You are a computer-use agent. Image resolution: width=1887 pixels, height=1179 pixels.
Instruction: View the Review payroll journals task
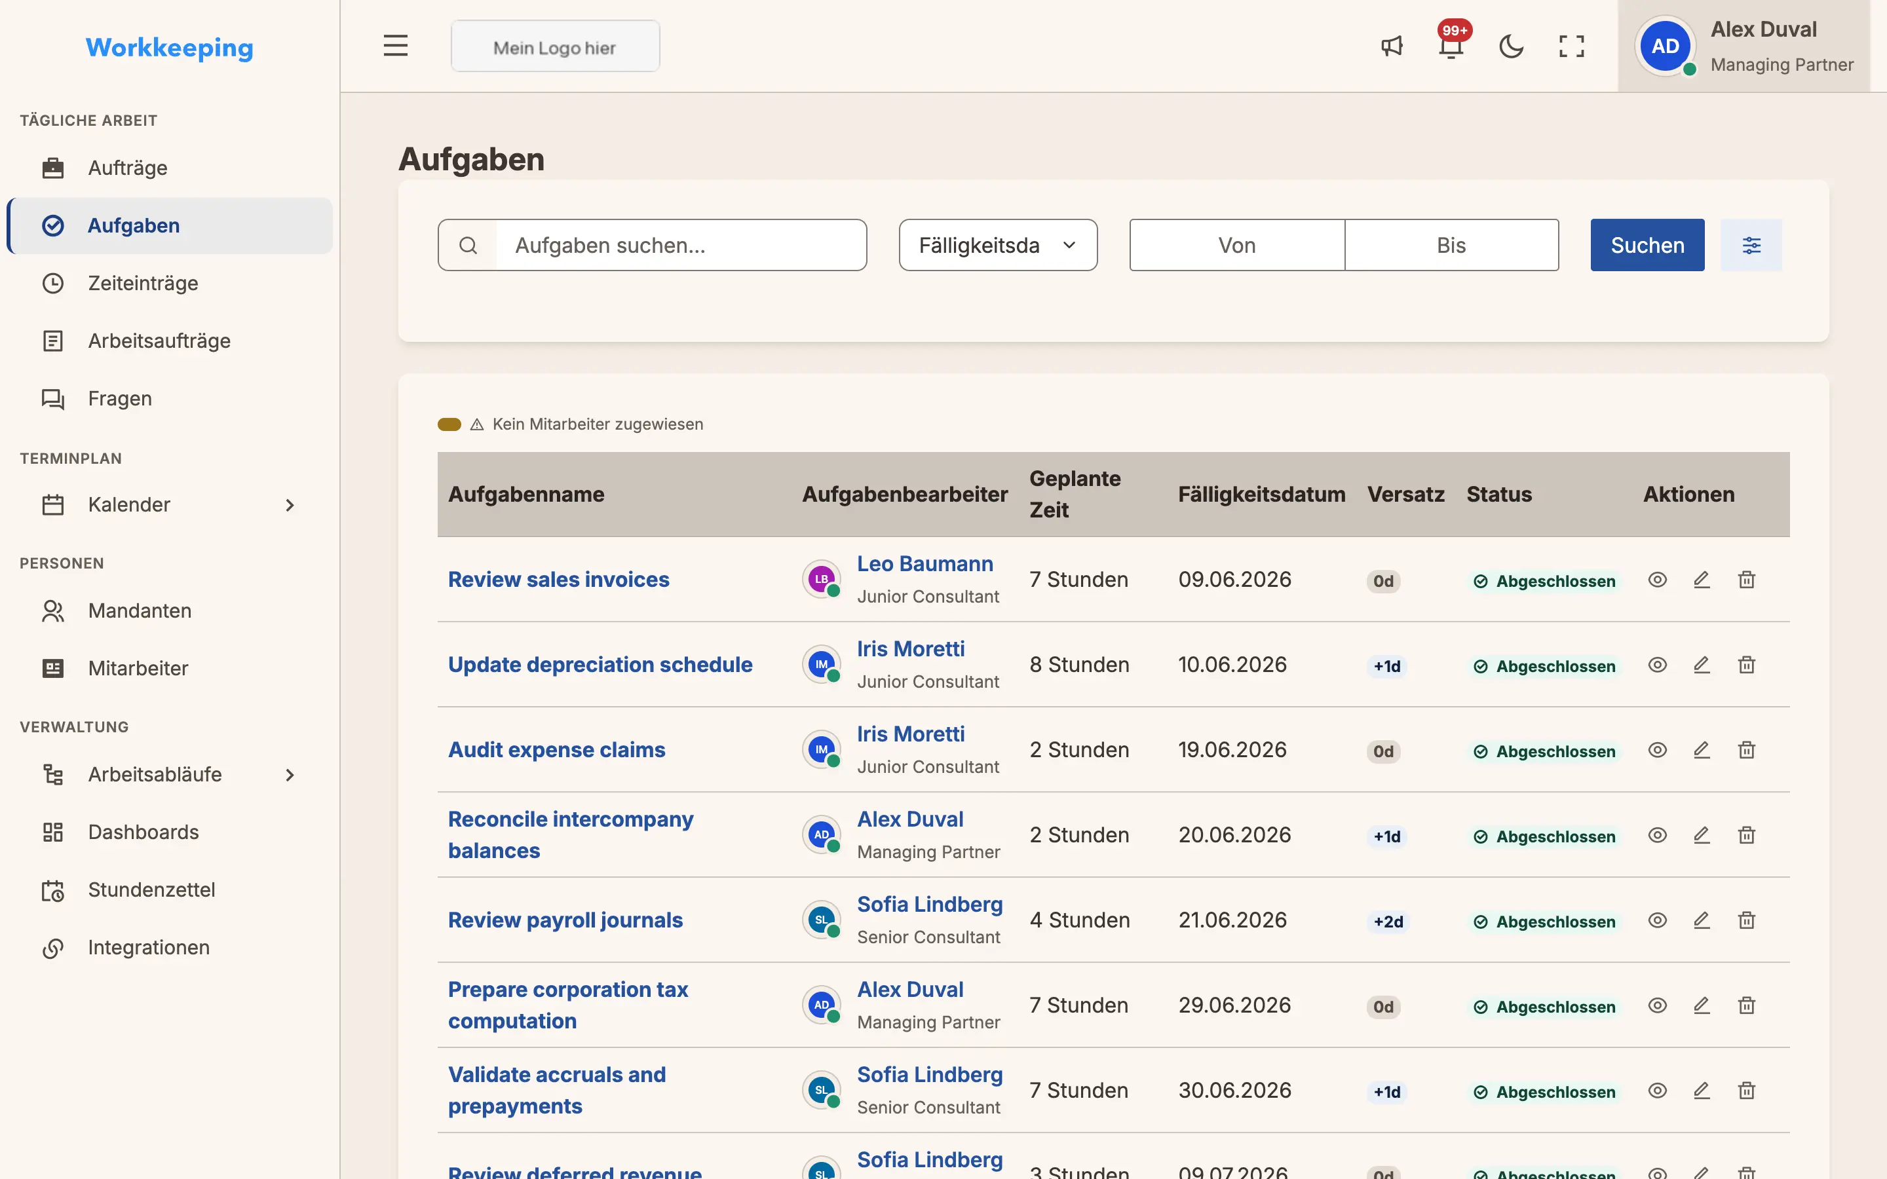click(1658, 920)
